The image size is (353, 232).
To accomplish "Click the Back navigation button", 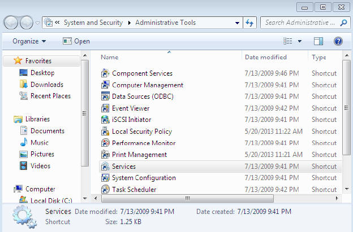I will (x=11, y=23).
